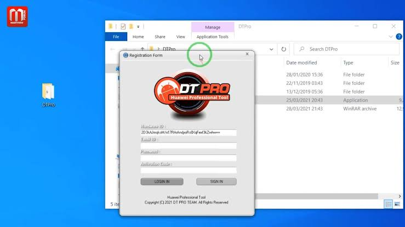Open the Application Tools tab
The height and width of the screenshot is (227, 405).
[212, 37]
